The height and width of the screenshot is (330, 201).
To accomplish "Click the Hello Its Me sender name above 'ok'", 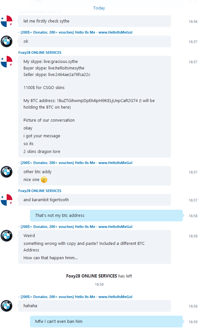I will point(75,32).
